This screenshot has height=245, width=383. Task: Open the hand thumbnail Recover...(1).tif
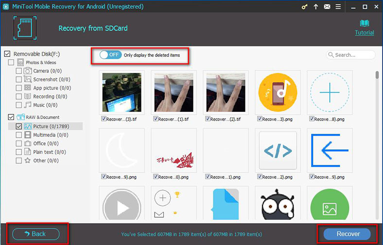tap(174, 92)
